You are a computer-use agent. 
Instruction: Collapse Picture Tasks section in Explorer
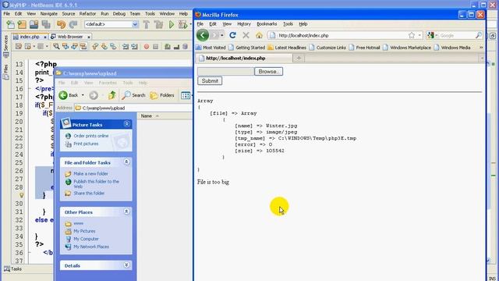126,124
